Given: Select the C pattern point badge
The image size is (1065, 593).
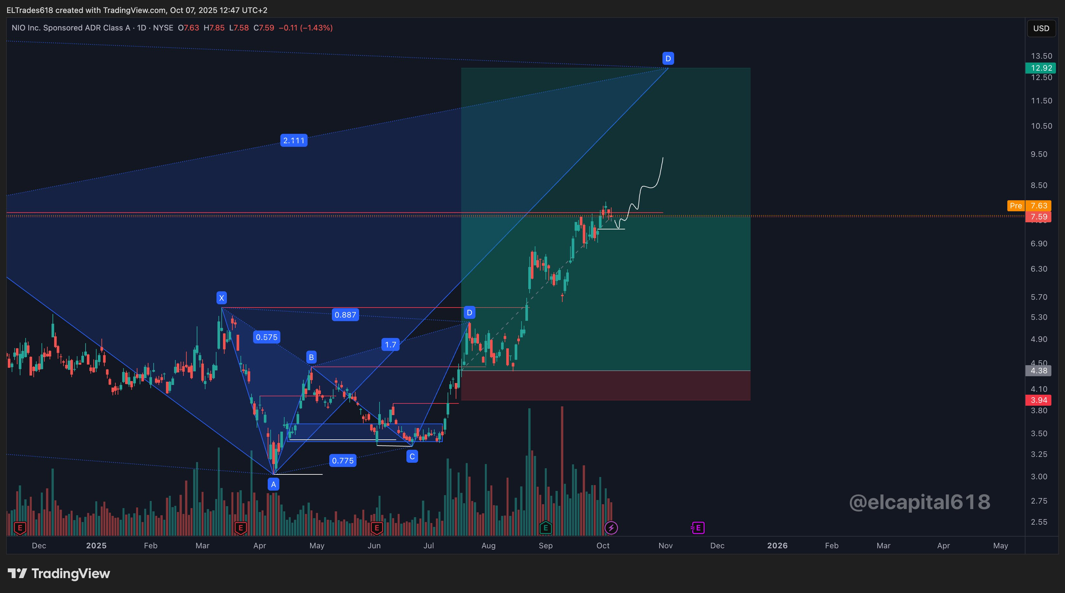Looking at the screenshot, I should [412, 456].
